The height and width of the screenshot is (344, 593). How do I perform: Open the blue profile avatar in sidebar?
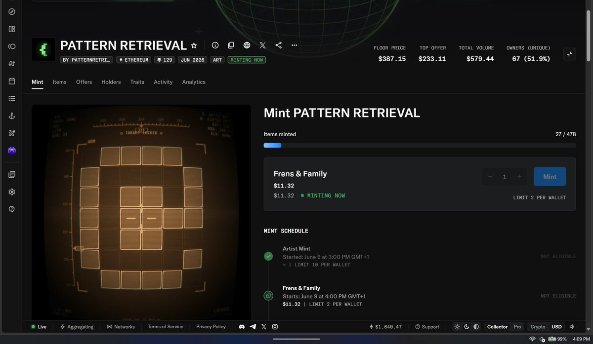[12, 151]
